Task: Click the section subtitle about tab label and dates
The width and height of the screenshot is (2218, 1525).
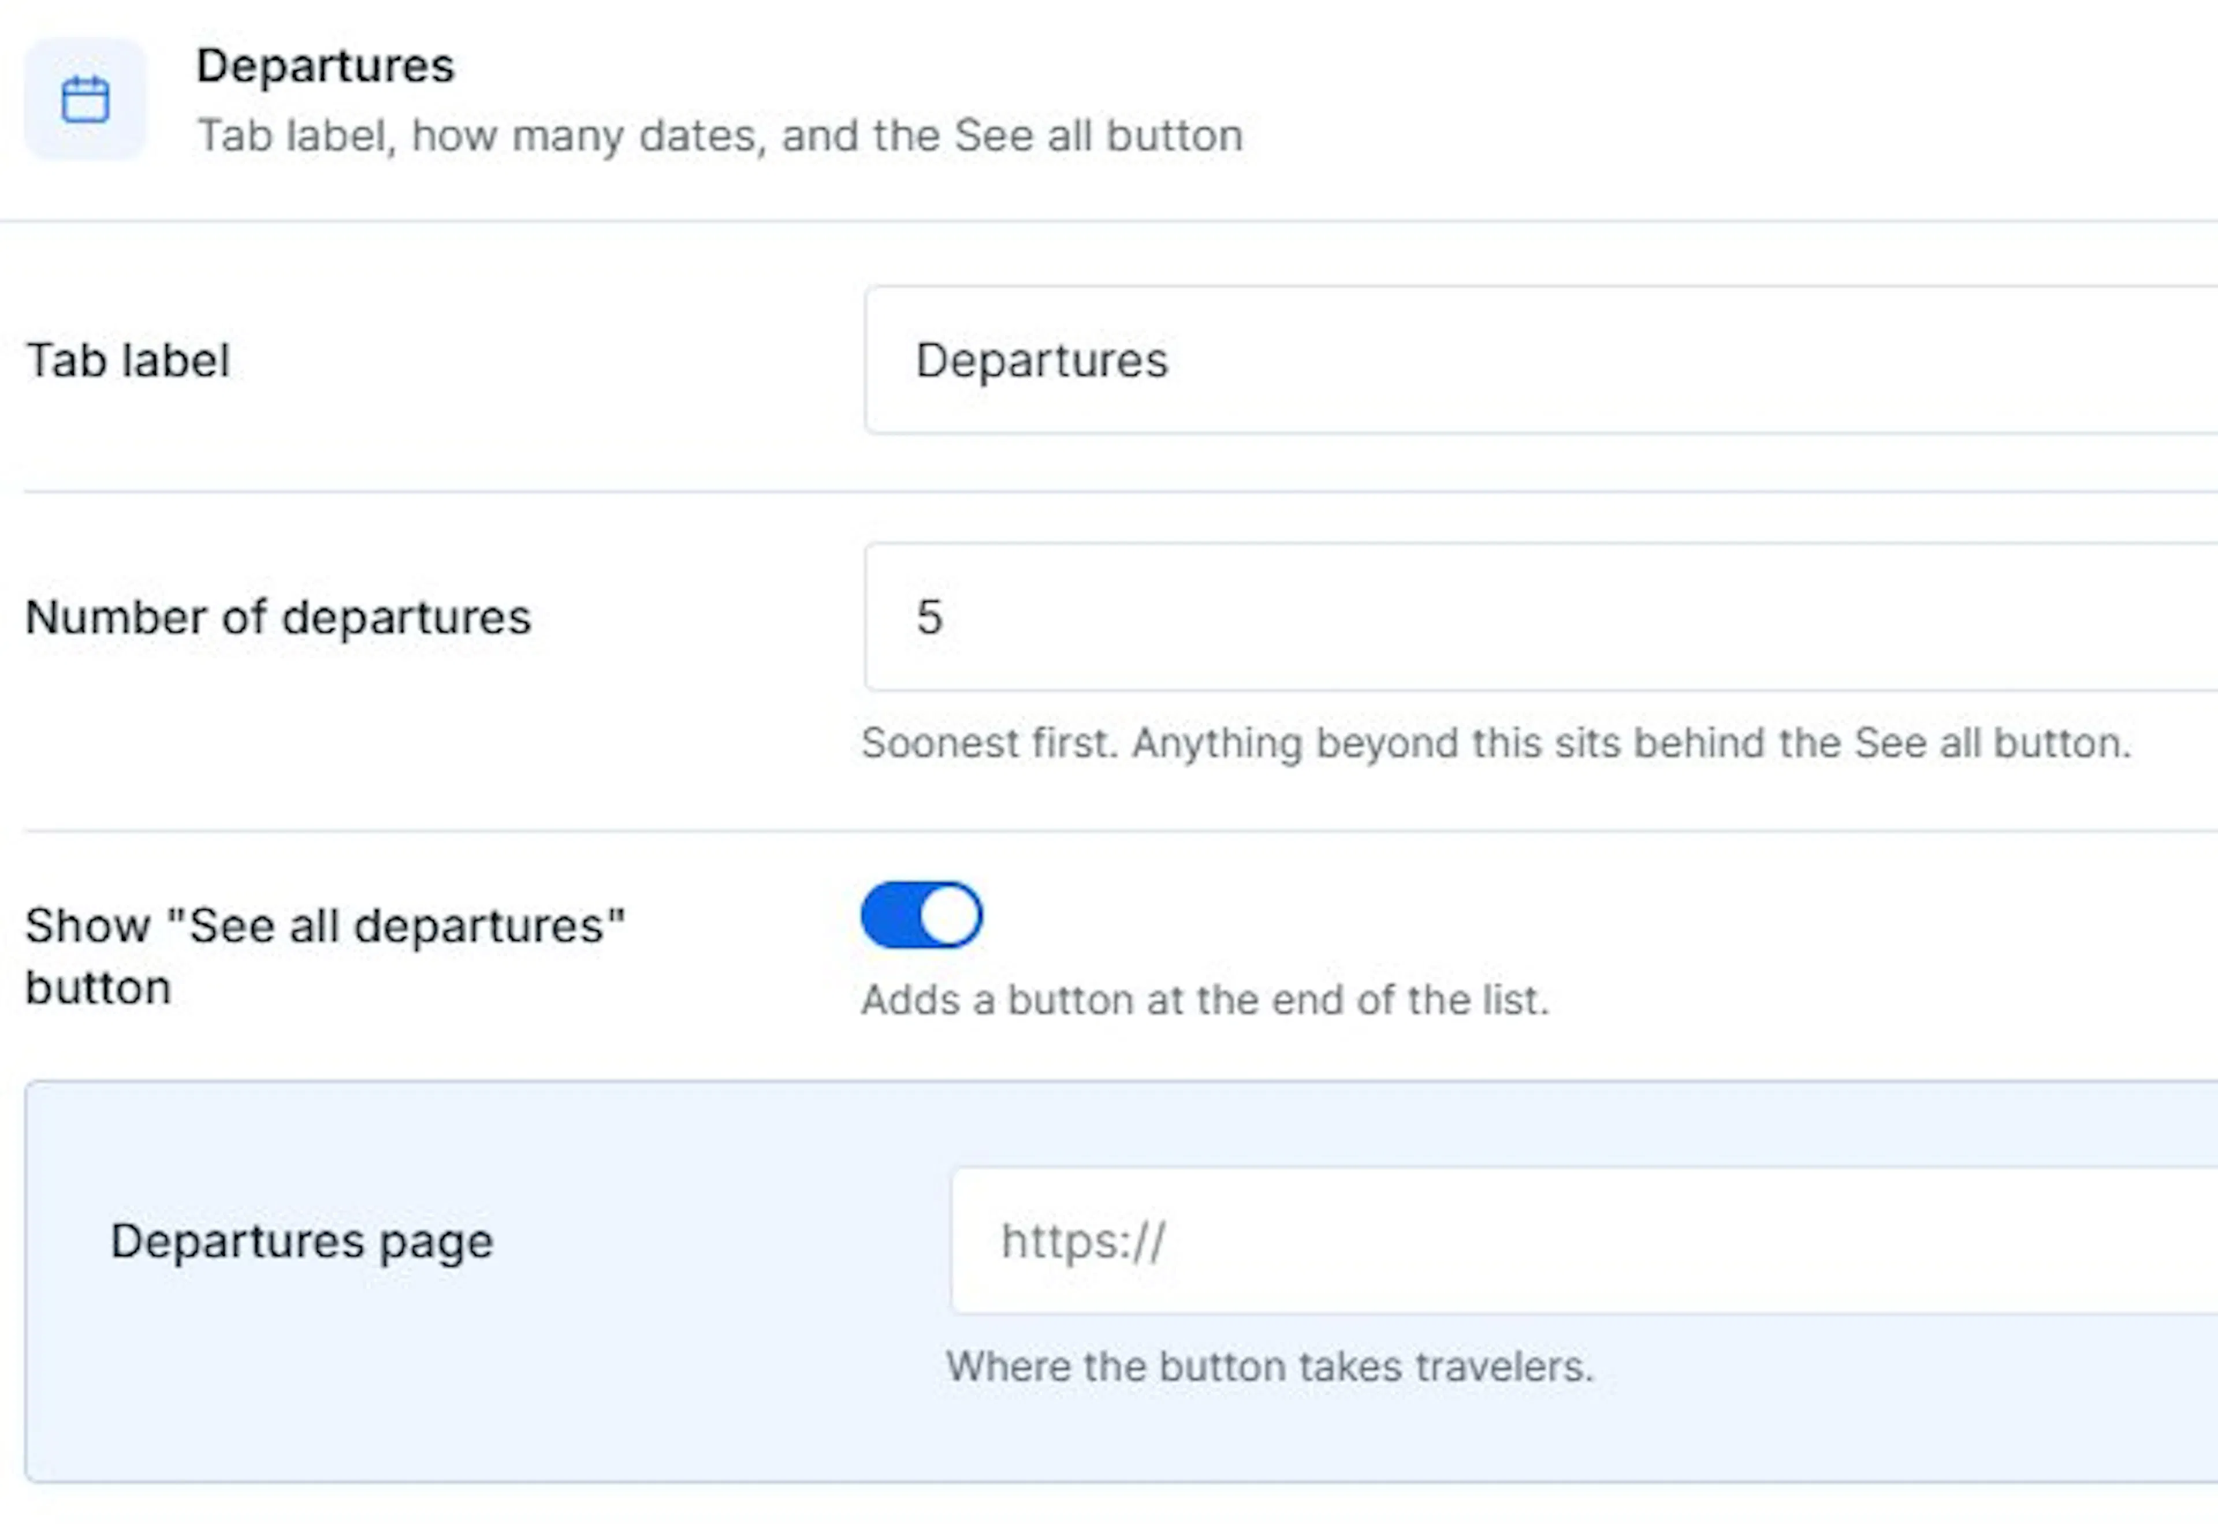Action: coord(720,136)
